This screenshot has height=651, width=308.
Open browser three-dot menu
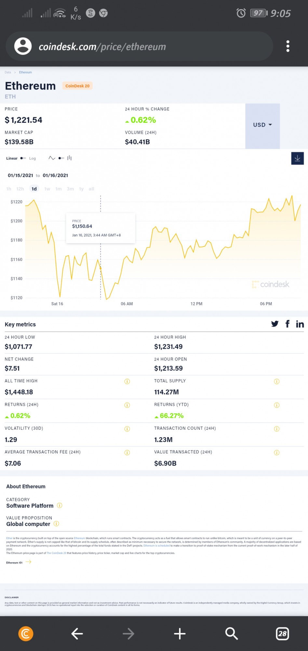point(288,46)
